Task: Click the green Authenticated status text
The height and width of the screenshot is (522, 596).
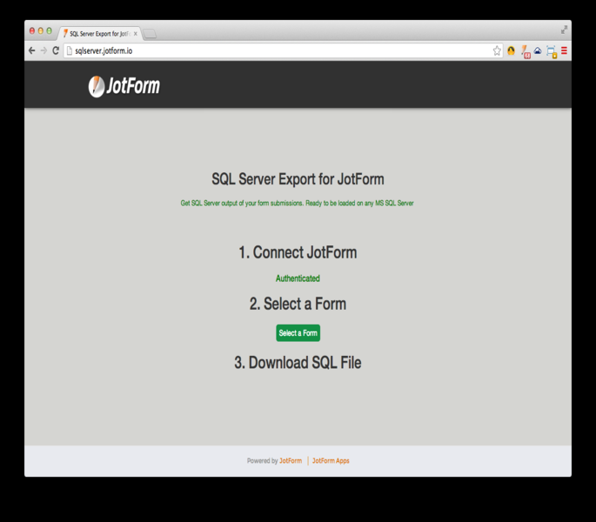Action: click(298, 278)
